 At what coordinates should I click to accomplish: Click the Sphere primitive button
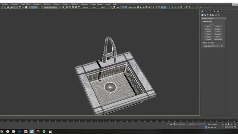tap(208, 29)
